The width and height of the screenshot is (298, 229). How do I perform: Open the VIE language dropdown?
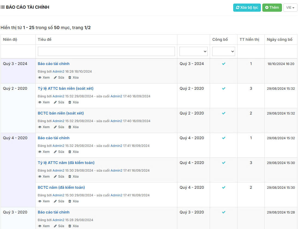click(x=290, y=8)
